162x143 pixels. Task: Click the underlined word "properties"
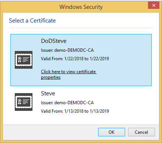tap(51, 77)
